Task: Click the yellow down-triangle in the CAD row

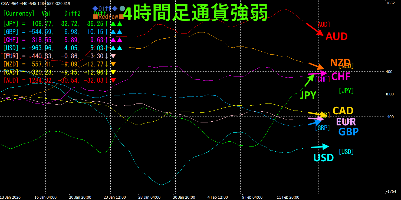Action: [113, 72]
